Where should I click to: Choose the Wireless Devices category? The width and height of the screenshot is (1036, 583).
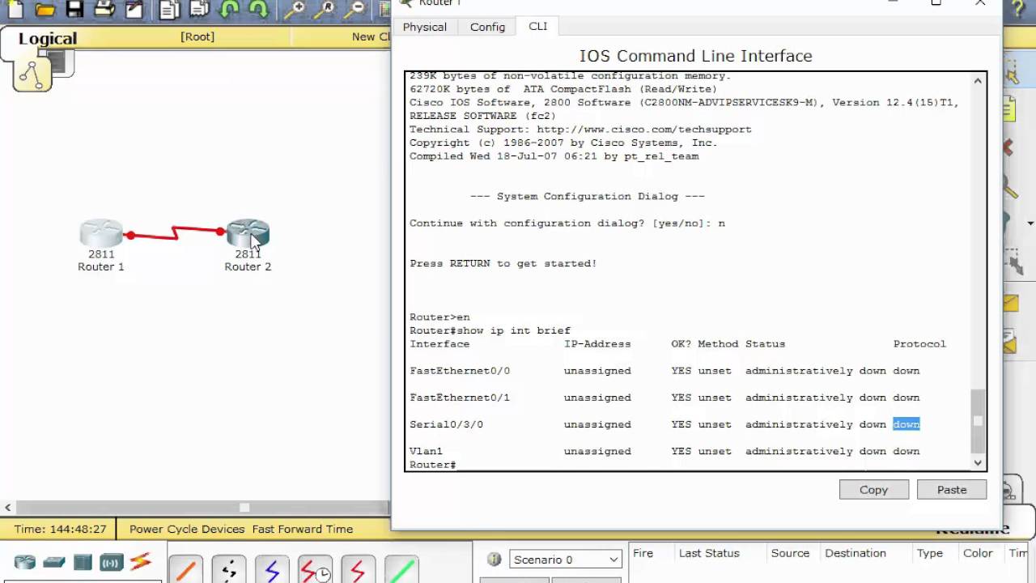pos(112,563)
